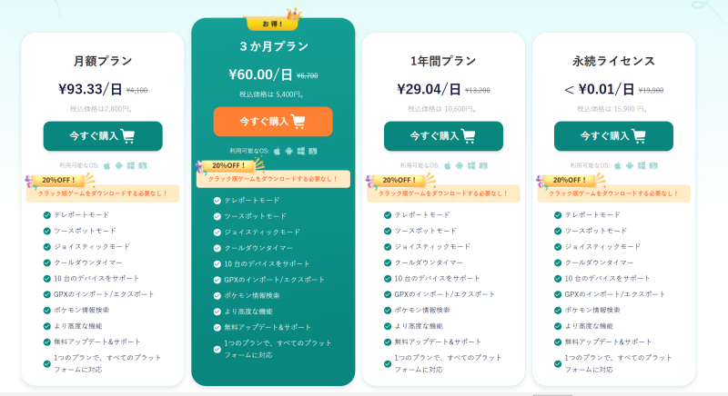728x396 pixels.
Task: Buy the 永続ライセンス with 今すぐ購入
Action: [x=613, y=136]
